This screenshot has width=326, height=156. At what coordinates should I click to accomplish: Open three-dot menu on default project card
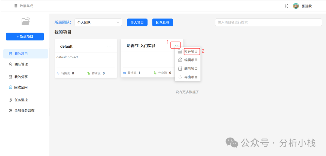click(109, 46)
